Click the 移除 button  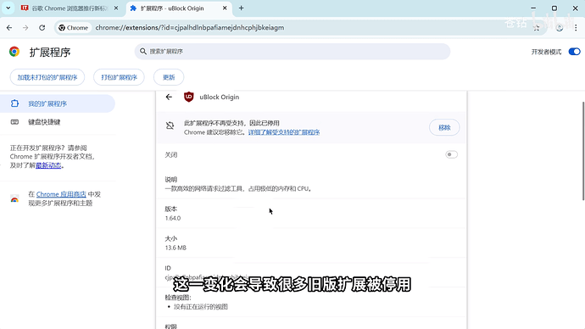coord(444,127)
